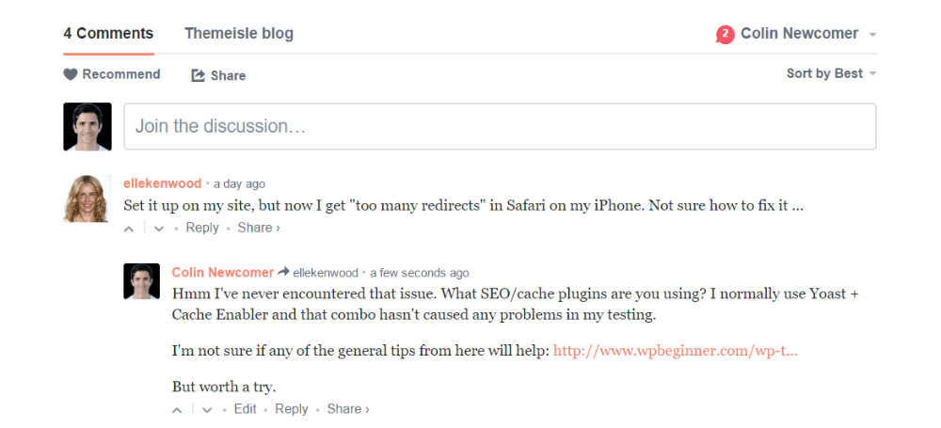Viewport: 941px width, 428px height.
Task: Expand Share options on ellekenwood's comment
Action: click(x=259, y=228)
